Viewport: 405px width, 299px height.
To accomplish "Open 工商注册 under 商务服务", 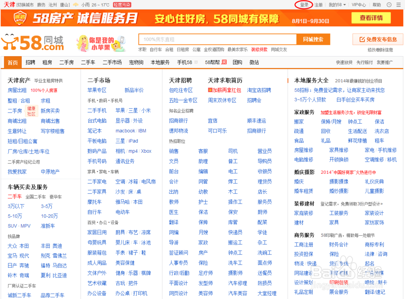I will coord(304,244).
